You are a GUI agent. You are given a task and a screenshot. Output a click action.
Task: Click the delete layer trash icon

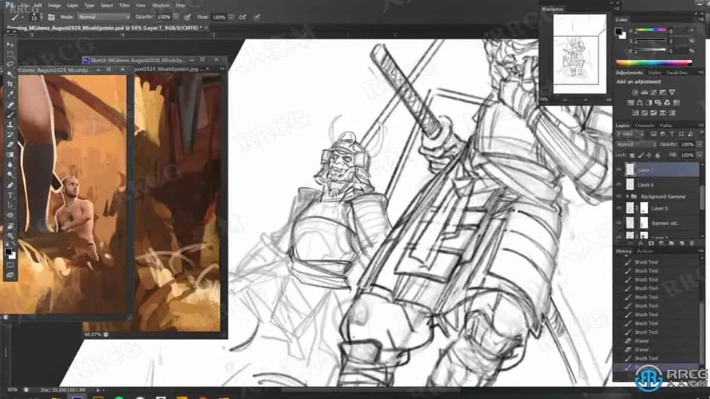(x=691, y=243)
